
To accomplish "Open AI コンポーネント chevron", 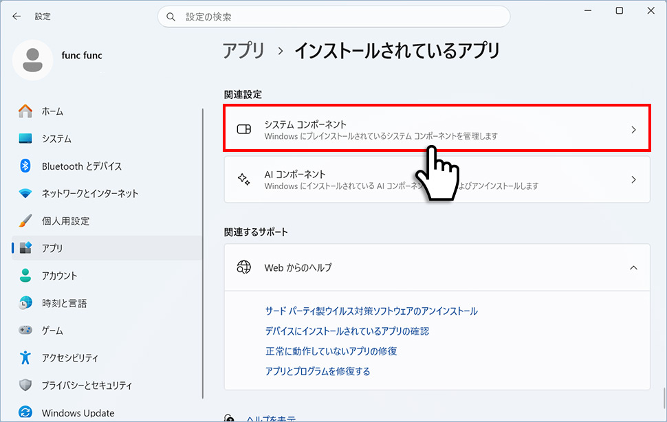I will [x=633, y=179].
